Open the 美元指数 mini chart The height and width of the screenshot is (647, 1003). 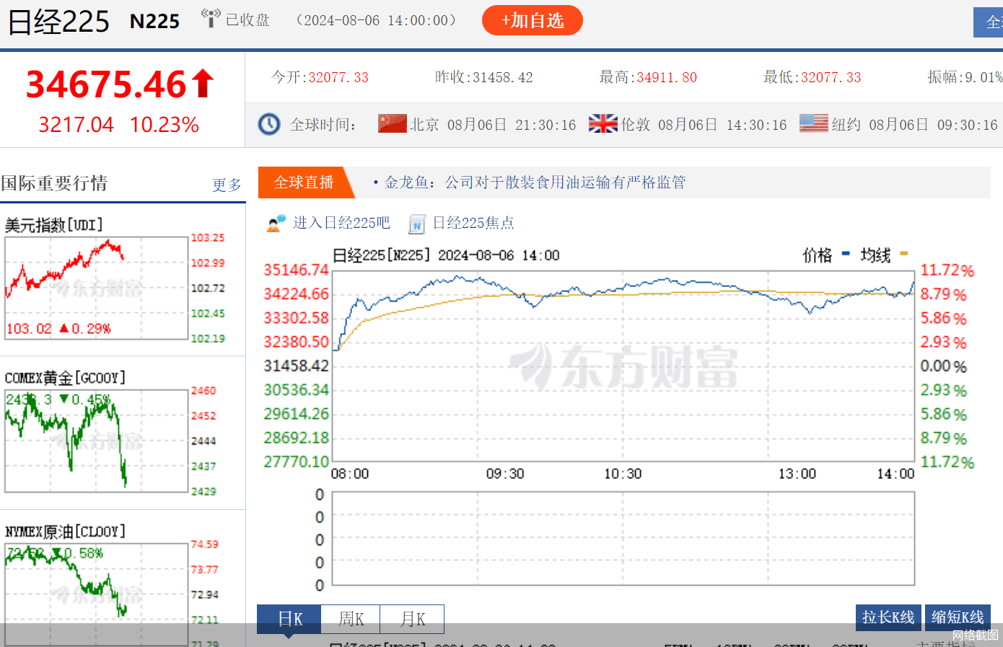click(x=96, y=289)
